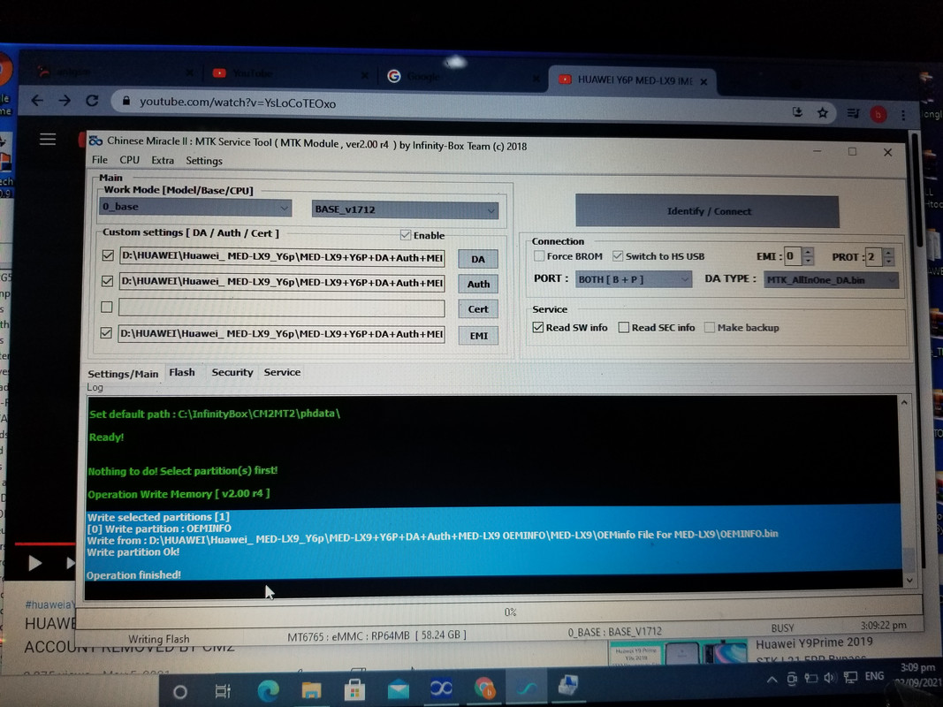The width and height of the screenshot is (943, 707).
Task: Uncheck Read SW info
Action: tap(537, 328)
